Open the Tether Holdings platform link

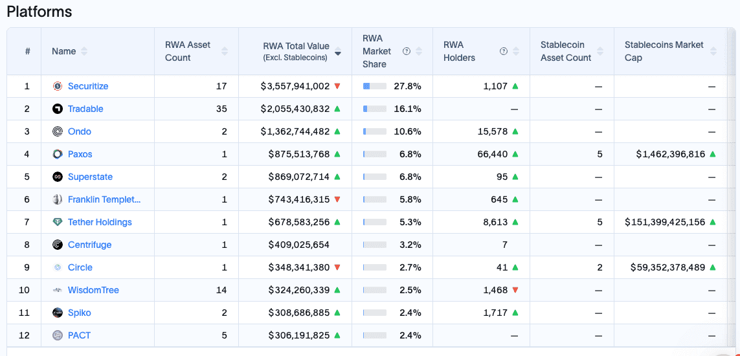(x=100, y=222)
